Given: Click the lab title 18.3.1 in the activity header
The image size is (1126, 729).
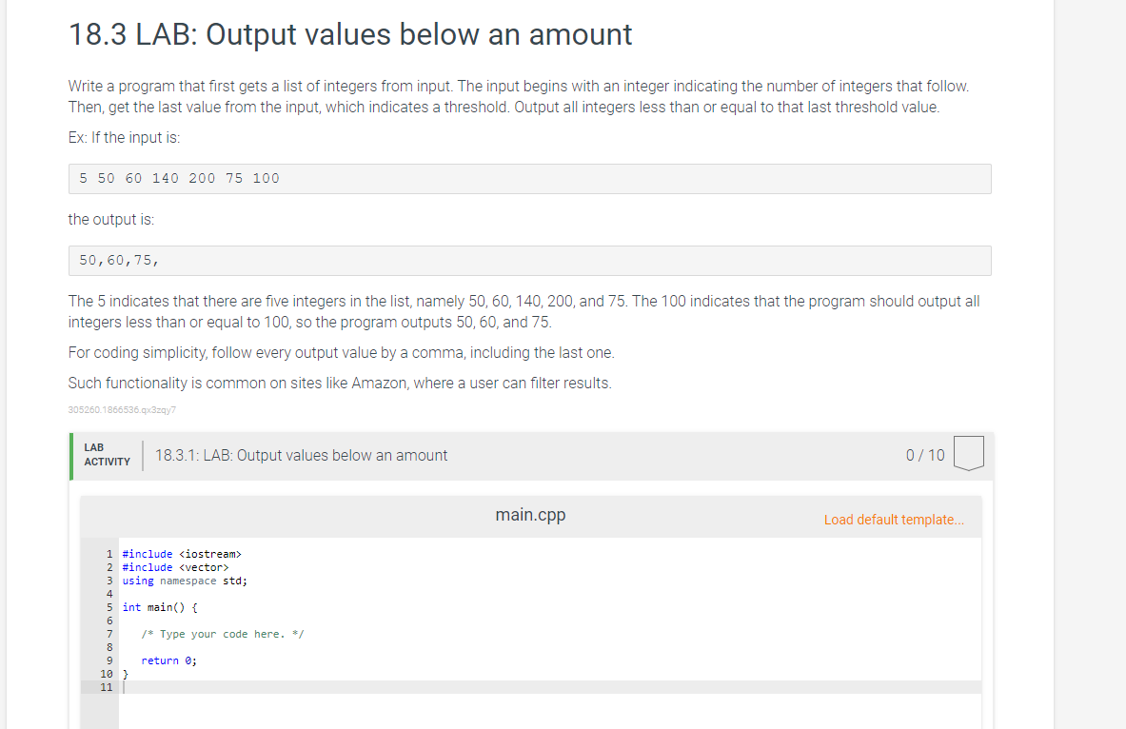Looking at the screenshot, I should coord(301,455).
